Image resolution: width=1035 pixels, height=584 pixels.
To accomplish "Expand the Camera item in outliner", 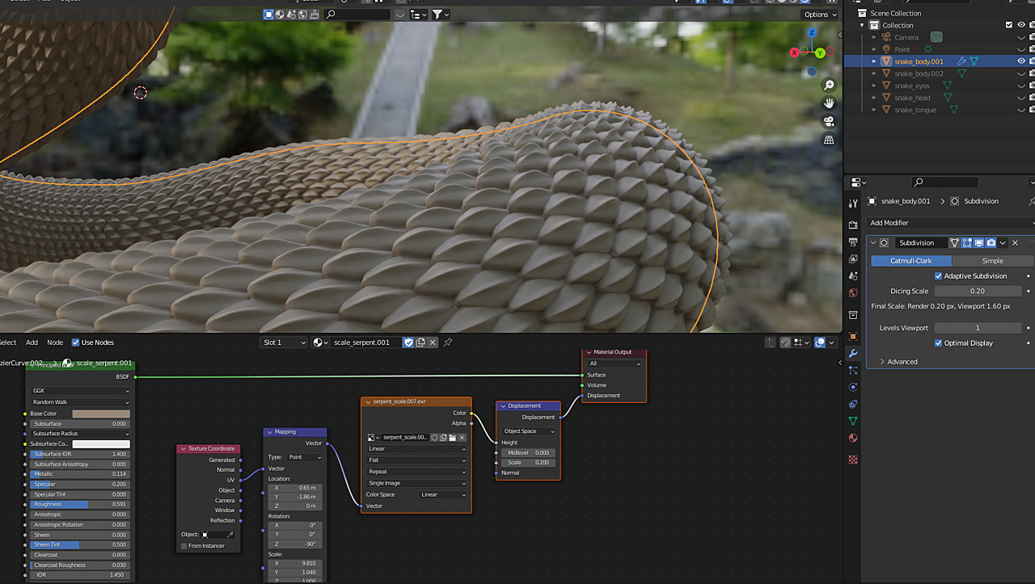I will click(874, 37).
